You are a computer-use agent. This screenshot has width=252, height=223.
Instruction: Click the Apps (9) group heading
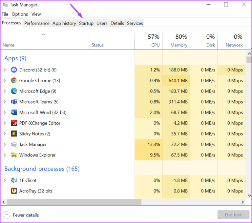click(15, 58)
